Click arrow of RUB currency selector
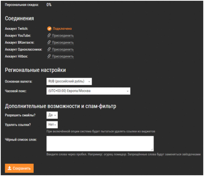 89,82
